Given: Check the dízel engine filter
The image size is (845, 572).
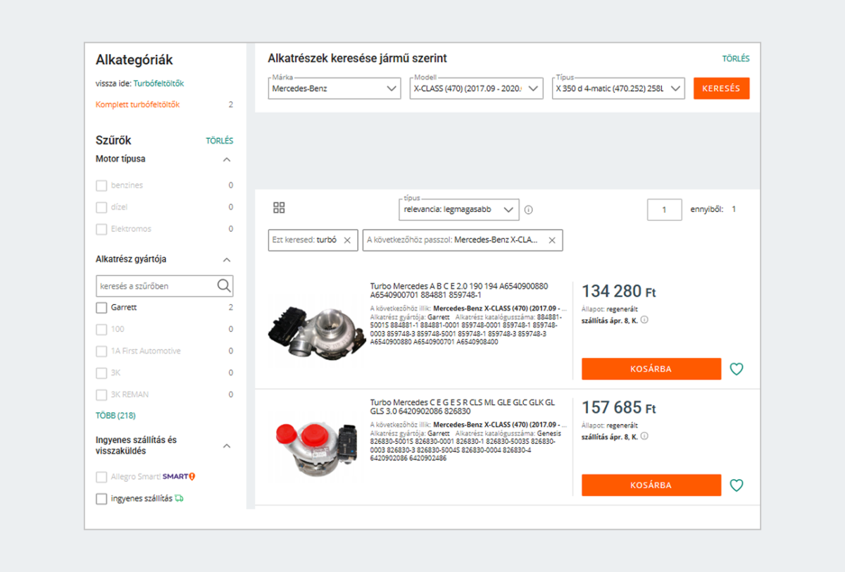Looking at the screenshot, I should tap(101, 207).
